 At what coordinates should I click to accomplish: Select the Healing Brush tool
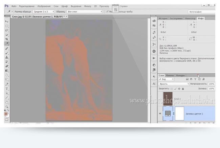(x=7, y=49)
